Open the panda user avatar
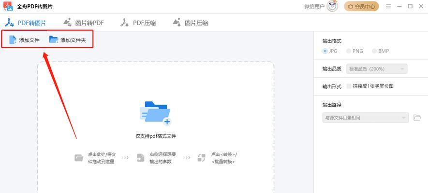The width and height of the screenshot is (428, 193). 332,7
